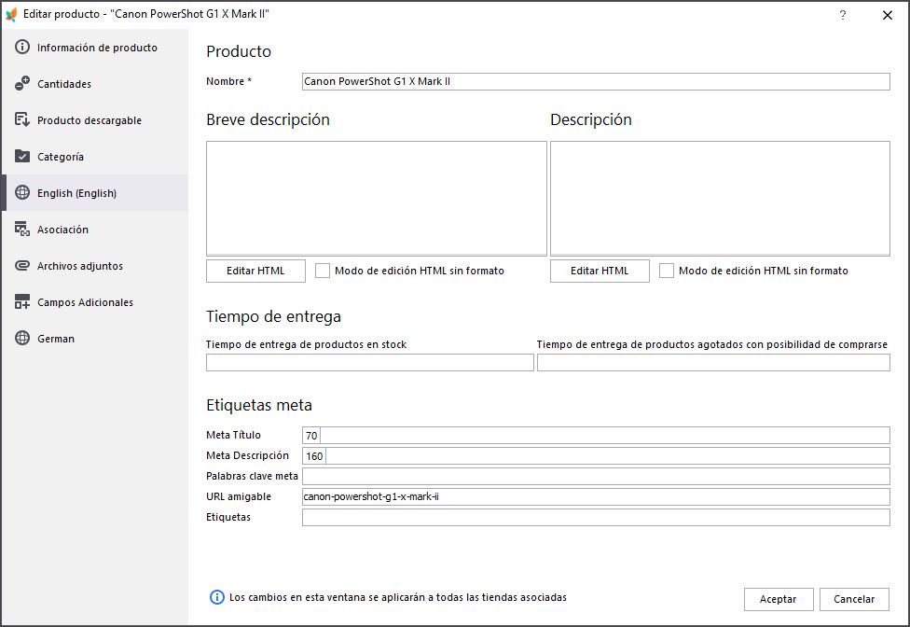Focus the Breve descripción text area
Viewport: 910px width, 627px height.
click(x=377, y=198)
